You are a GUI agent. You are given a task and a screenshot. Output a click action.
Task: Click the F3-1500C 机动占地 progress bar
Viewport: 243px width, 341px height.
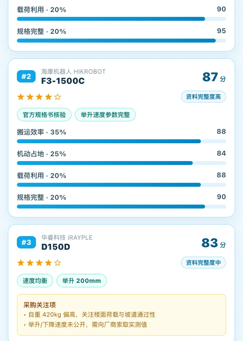pos(121,163)
